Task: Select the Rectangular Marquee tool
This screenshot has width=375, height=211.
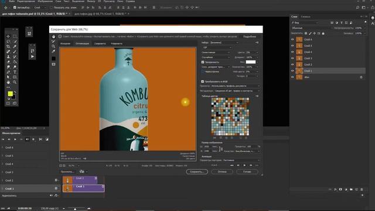Action: pyautogui.click(x=15, y=36)
